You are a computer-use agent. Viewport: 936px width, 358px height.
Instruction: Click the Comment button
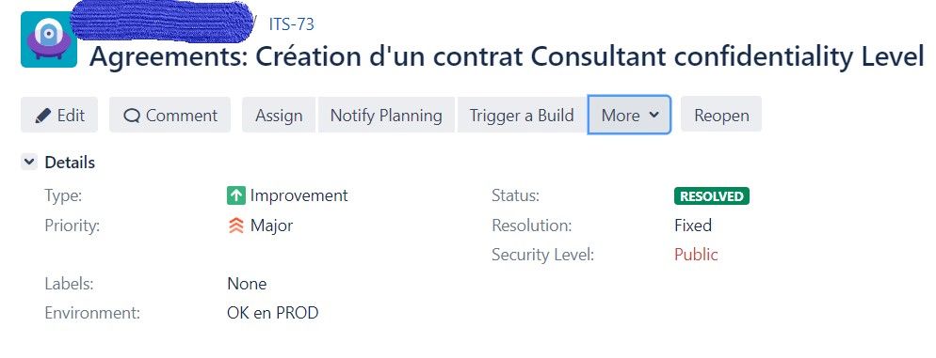click(x=169, y=115)
